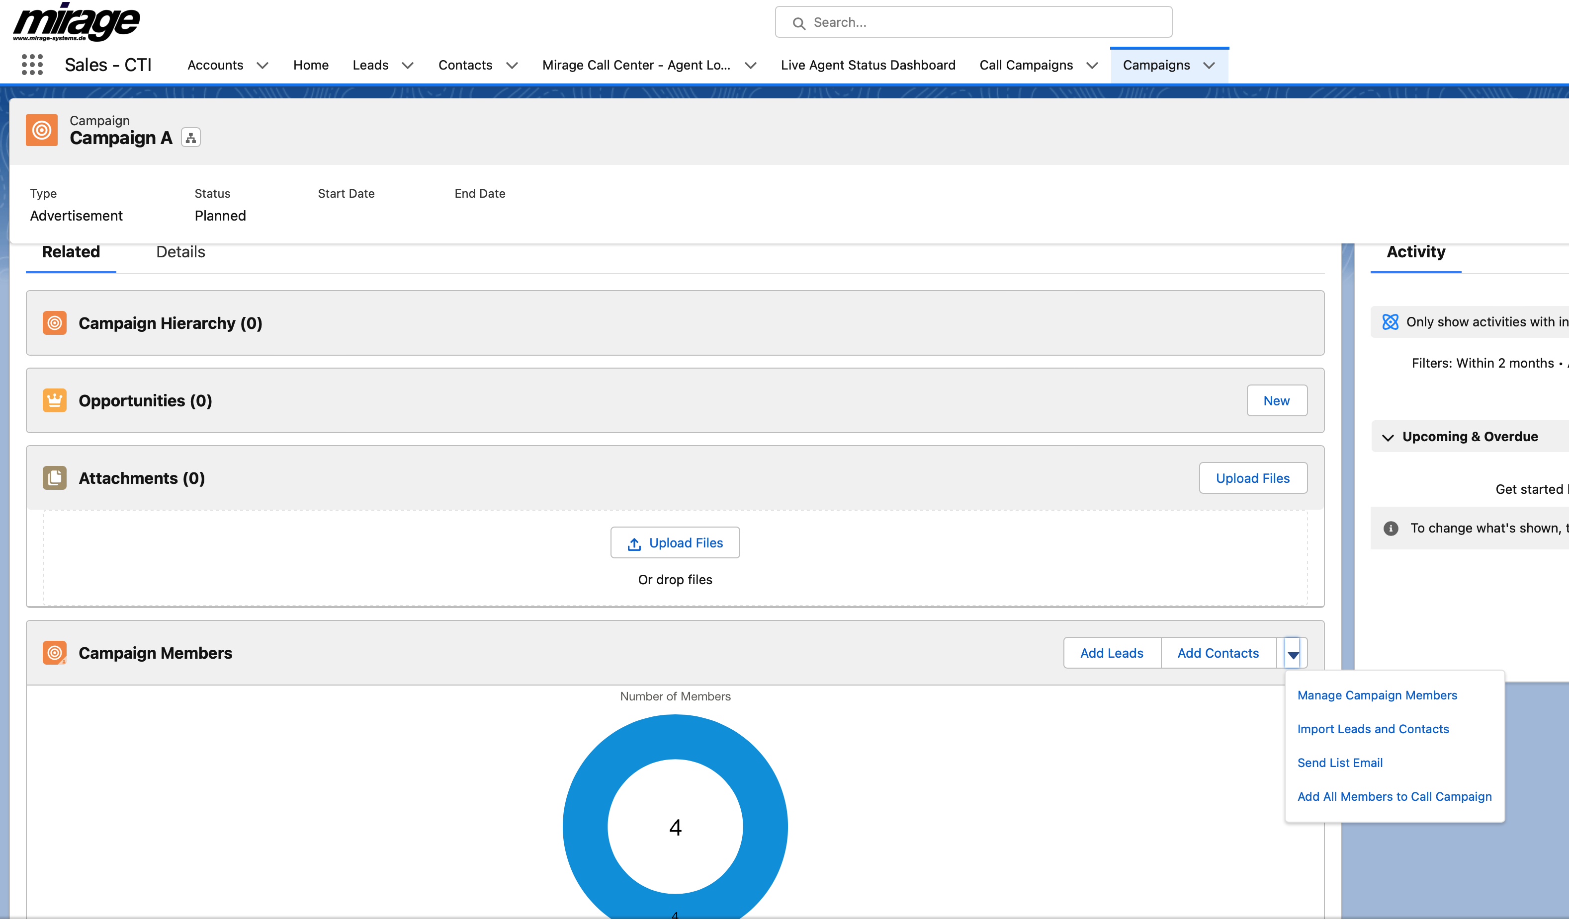Click the Campaign Hierarchy view icon beside Campaign A
1569x920 pixels.
click(x=190, y=138)
